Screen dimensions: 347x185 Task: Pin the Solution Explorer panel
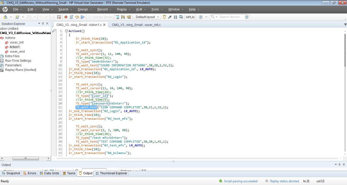(43, 23)
